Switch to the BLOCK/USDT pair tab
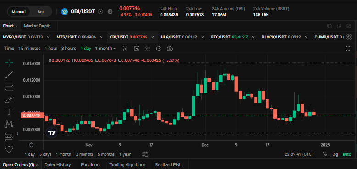This screenshot has height=169, width=357. (x=281, y=37)
